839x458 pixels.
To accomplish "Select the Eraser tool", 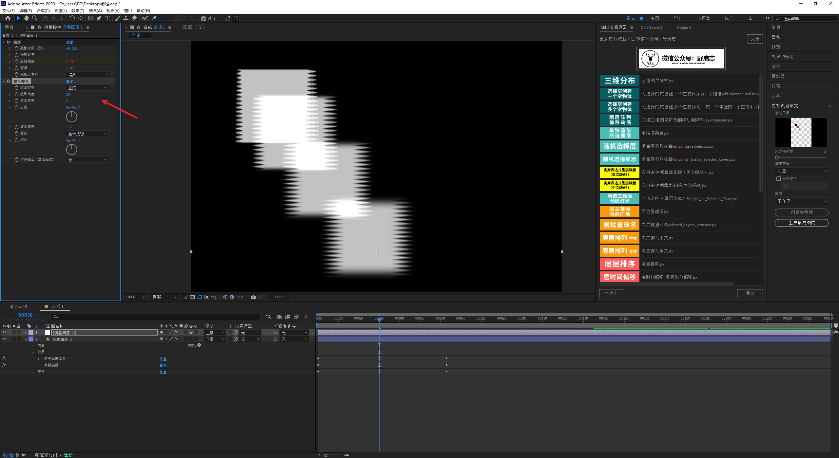I will click(134, 18).
